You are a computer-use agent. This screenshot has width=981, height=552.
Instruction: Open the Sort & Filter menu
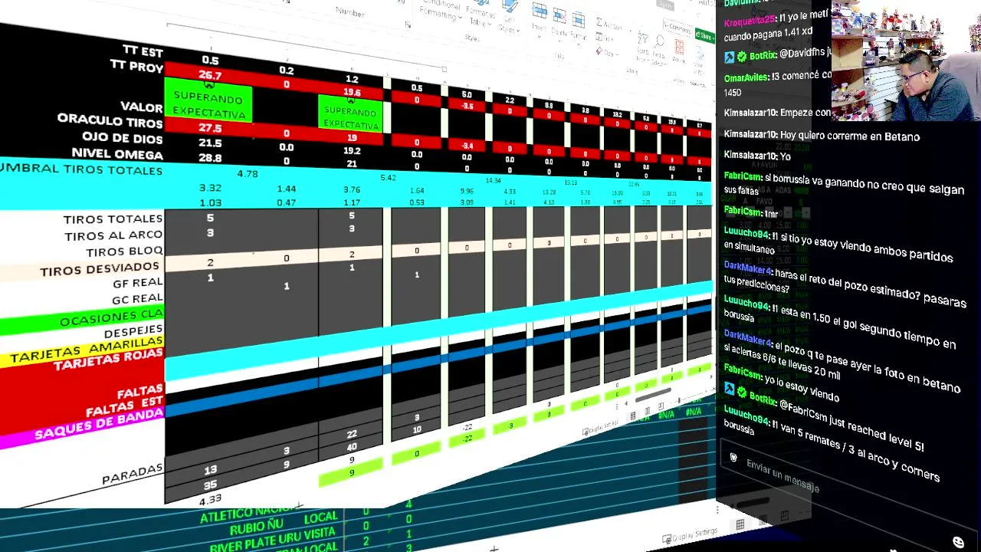[x=642, y=47]
